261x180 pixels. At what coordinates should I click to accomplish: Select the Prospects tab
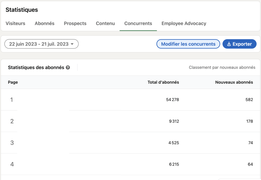75,23
